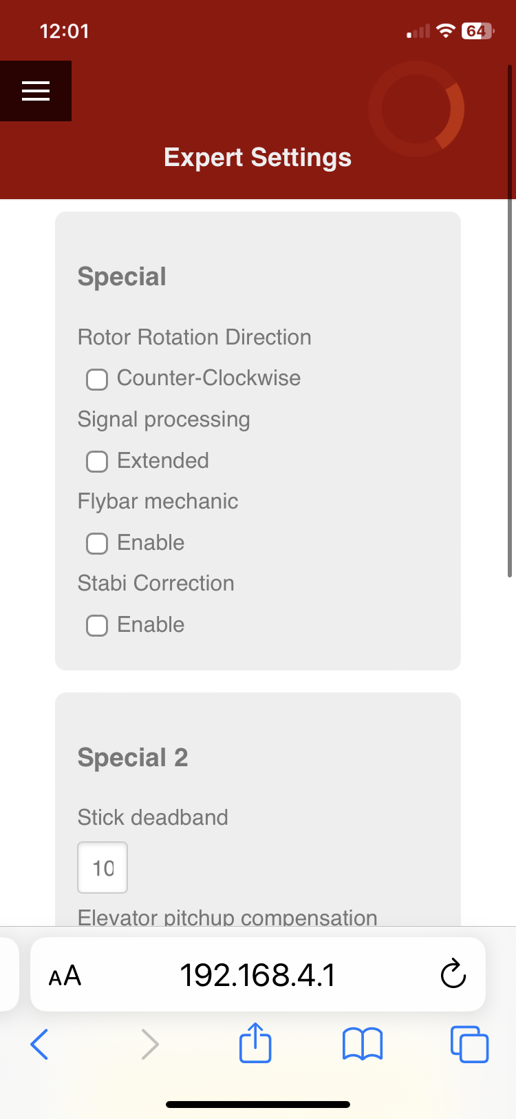The height and width of the screenshot is (1119, 516).
Task: Tap the battery indicator in status bar
Action: (x=477, y=31)
